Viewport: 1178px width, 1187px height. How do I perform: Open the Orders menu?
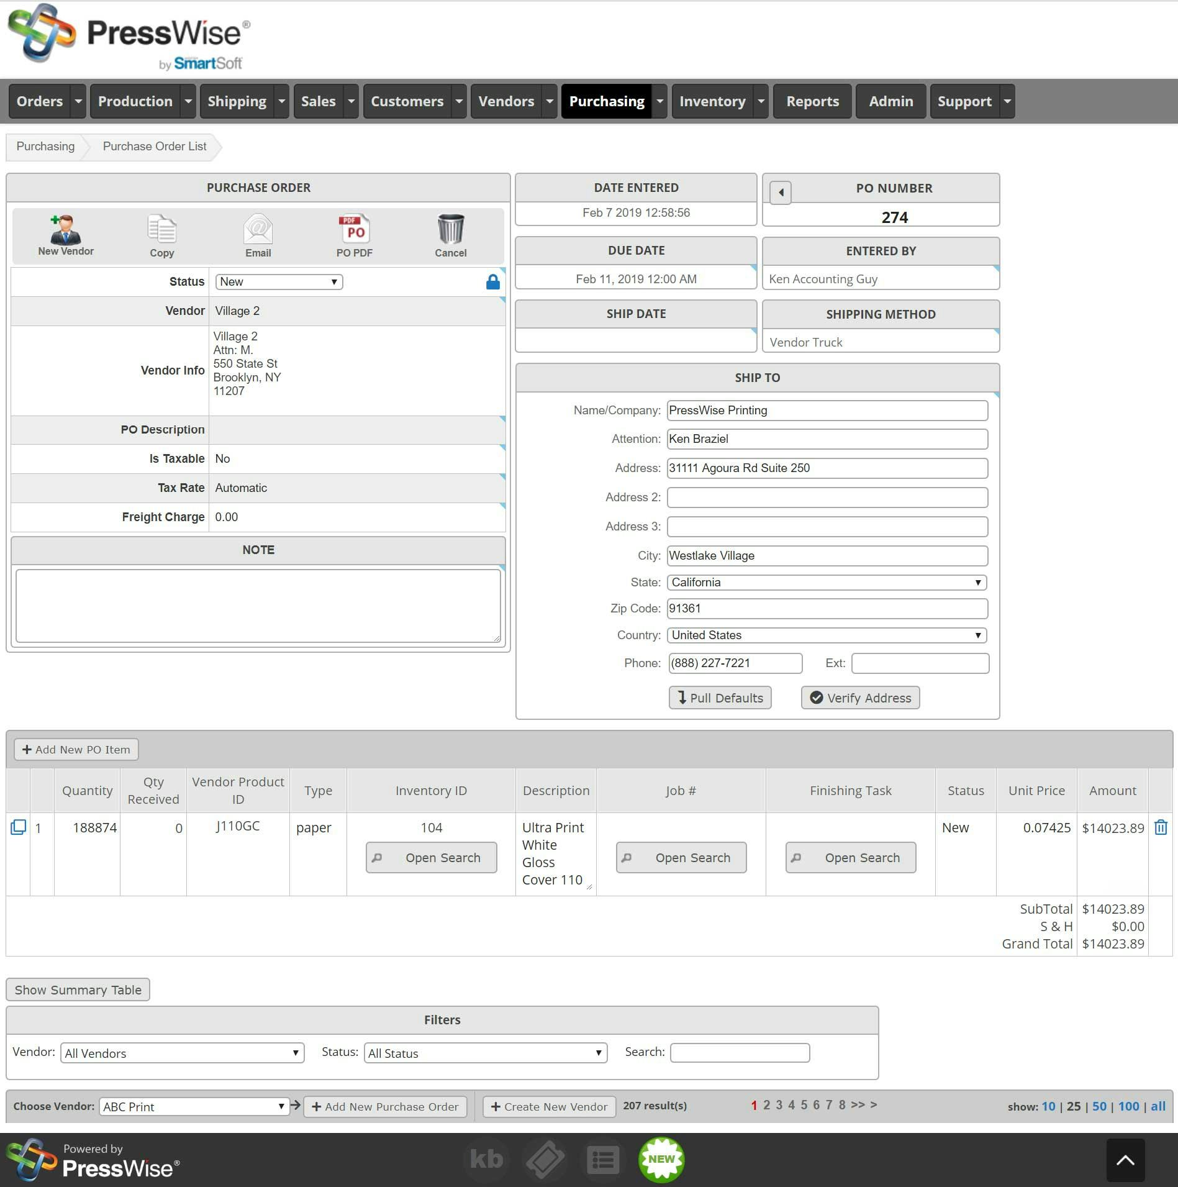pos(40,101)
